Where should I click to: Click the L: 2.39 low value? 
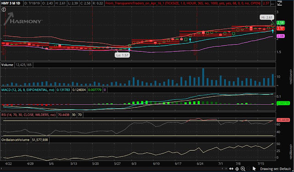pos(73,3)
